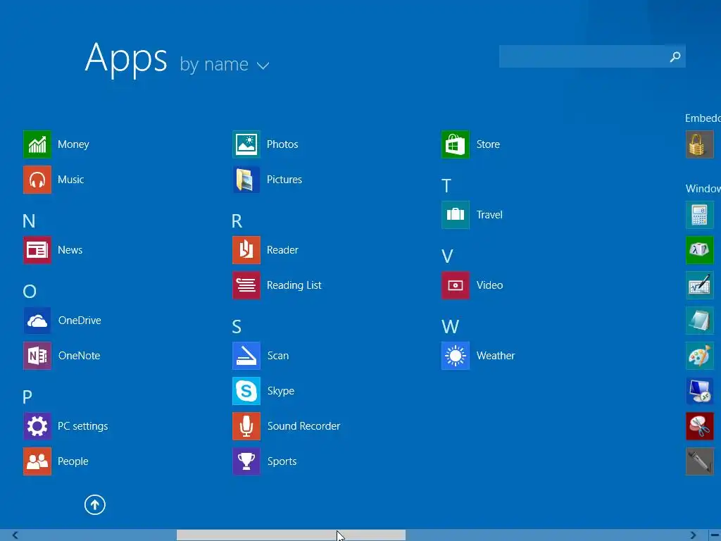Open the padlock icon under Embedded group
Image resolution: width=721 pixels, height=541 pixels.
pyautogui.click(x=699, y=144)
